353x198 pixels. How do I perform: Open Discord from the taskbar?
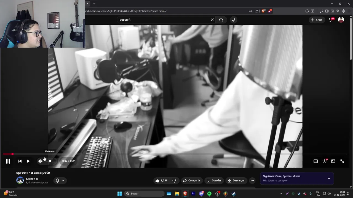pyautogui.click(x=201, y=194)
